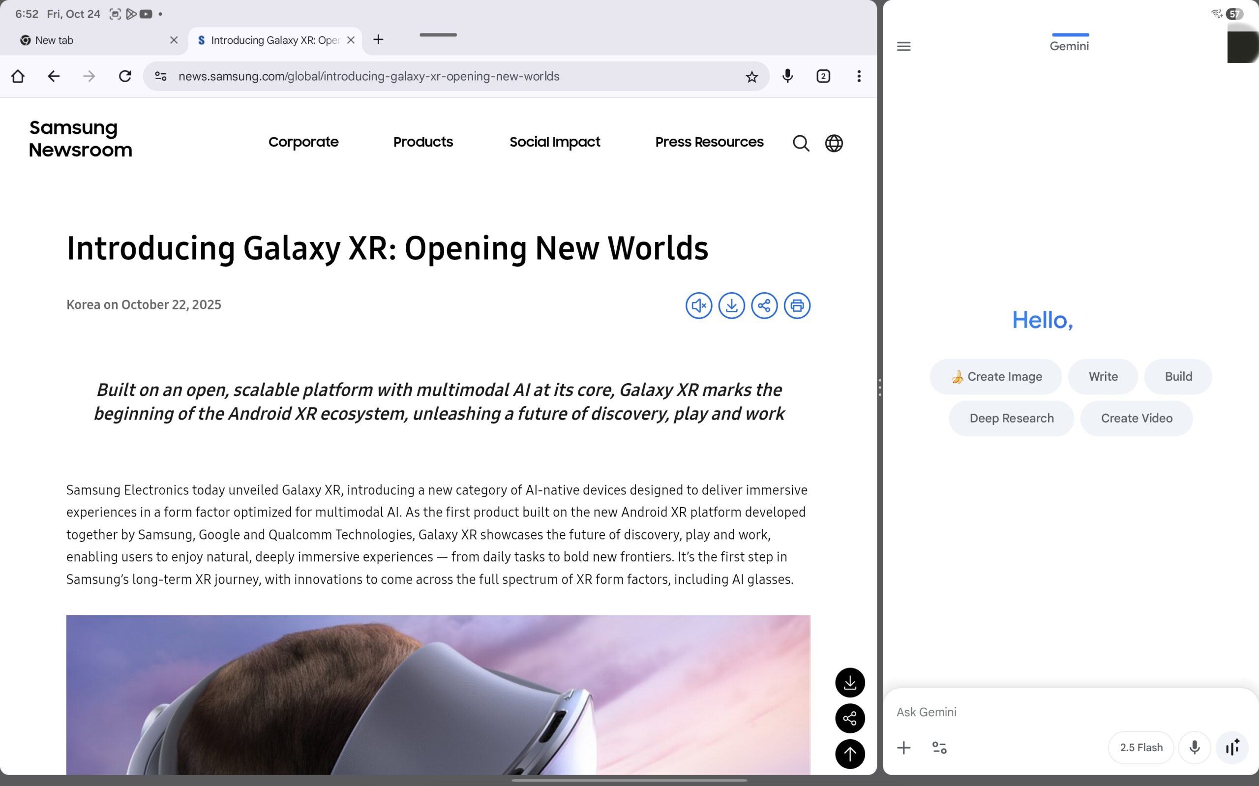Select Create Image suggestion chip
This screenshot has height=786, width=1259.
[x=995, y=376]
